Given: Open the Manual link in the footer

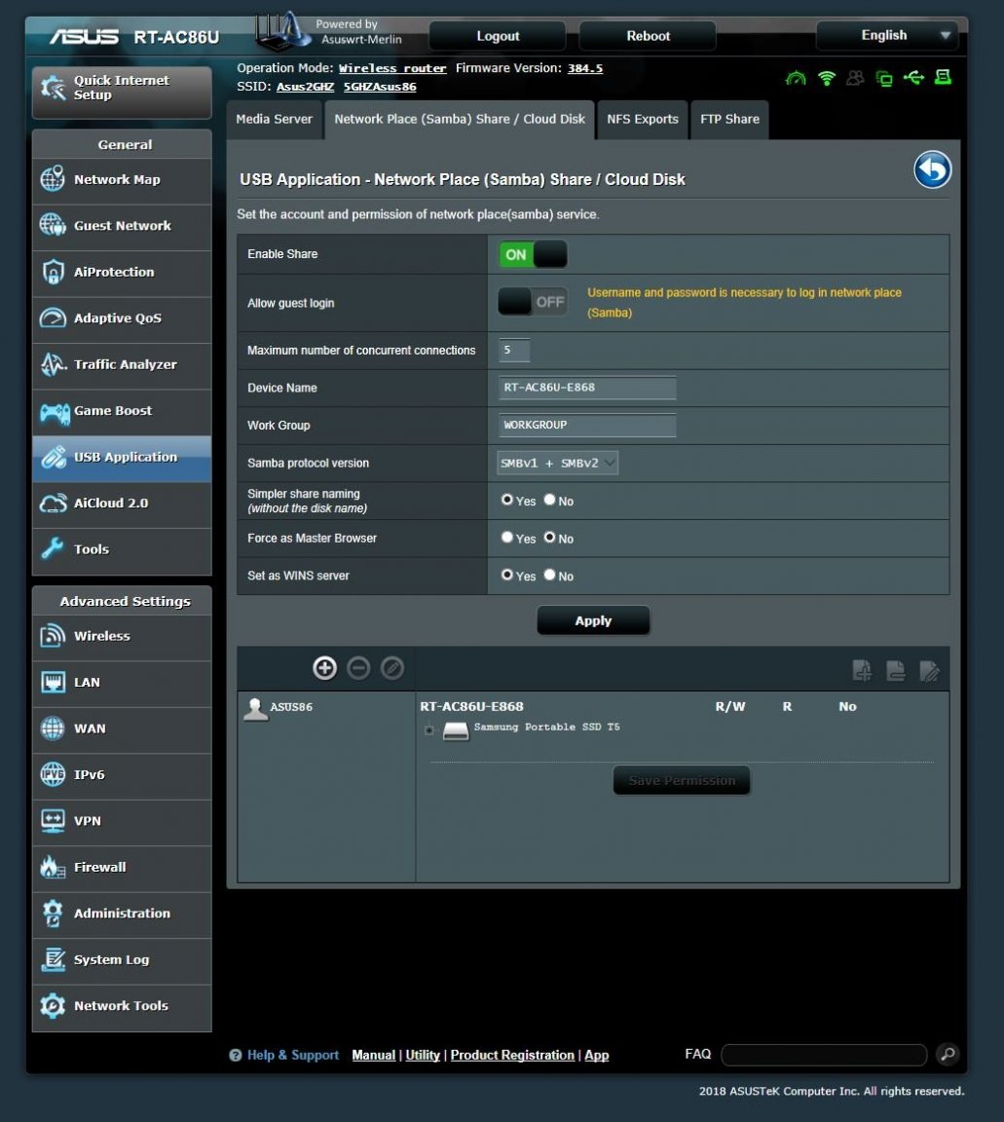Looking at the screenshot, I should click(x=374, y=1056).
